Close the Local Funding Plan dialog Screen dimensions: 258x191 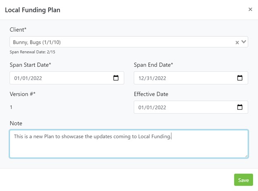[250, 9]
